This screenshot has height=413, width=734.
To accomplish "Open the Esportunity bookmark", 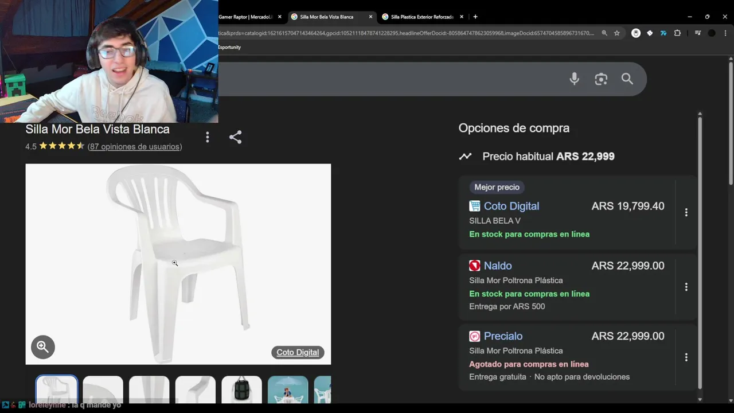I will 229,47.
